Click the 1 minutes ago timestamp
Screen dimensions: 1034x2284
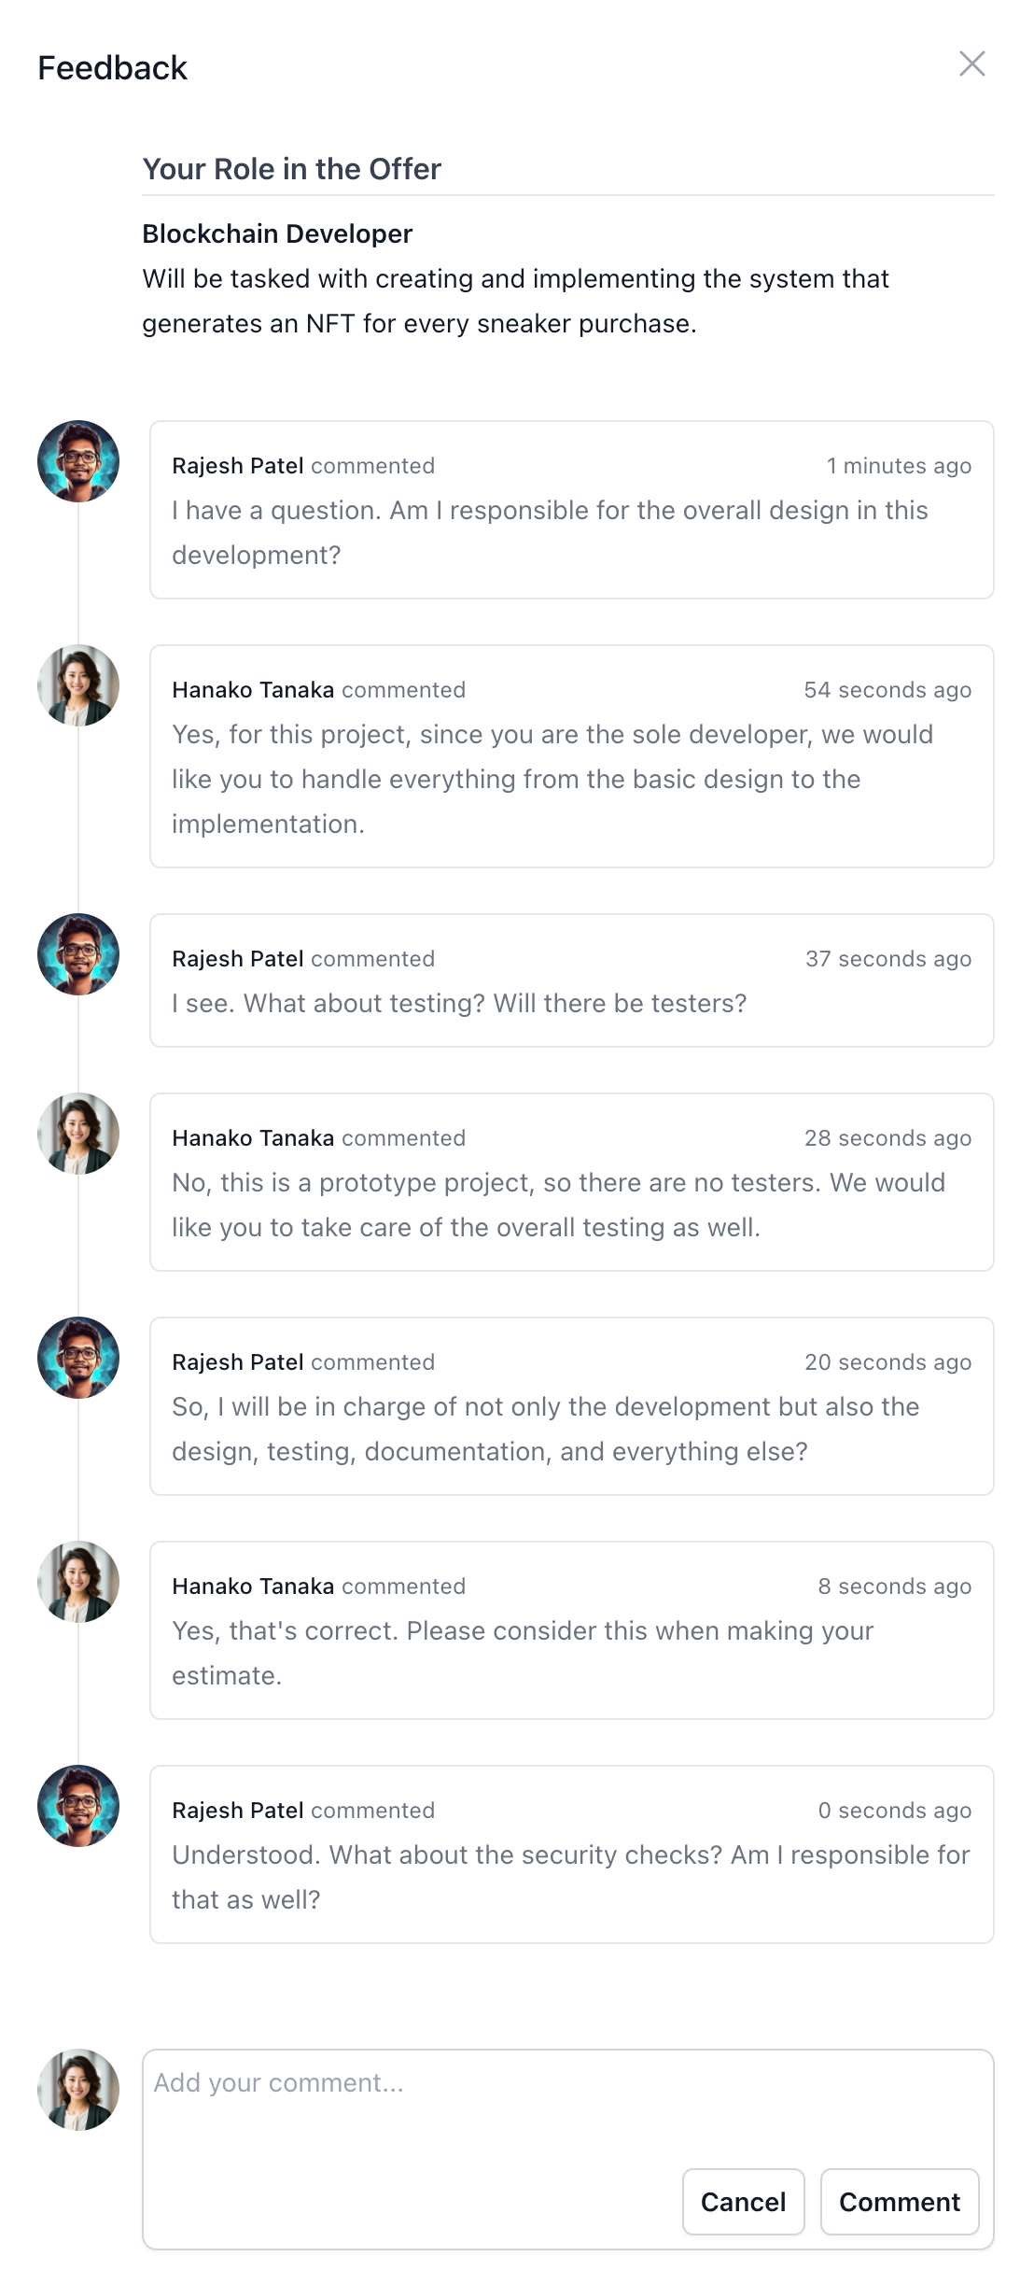898,465
